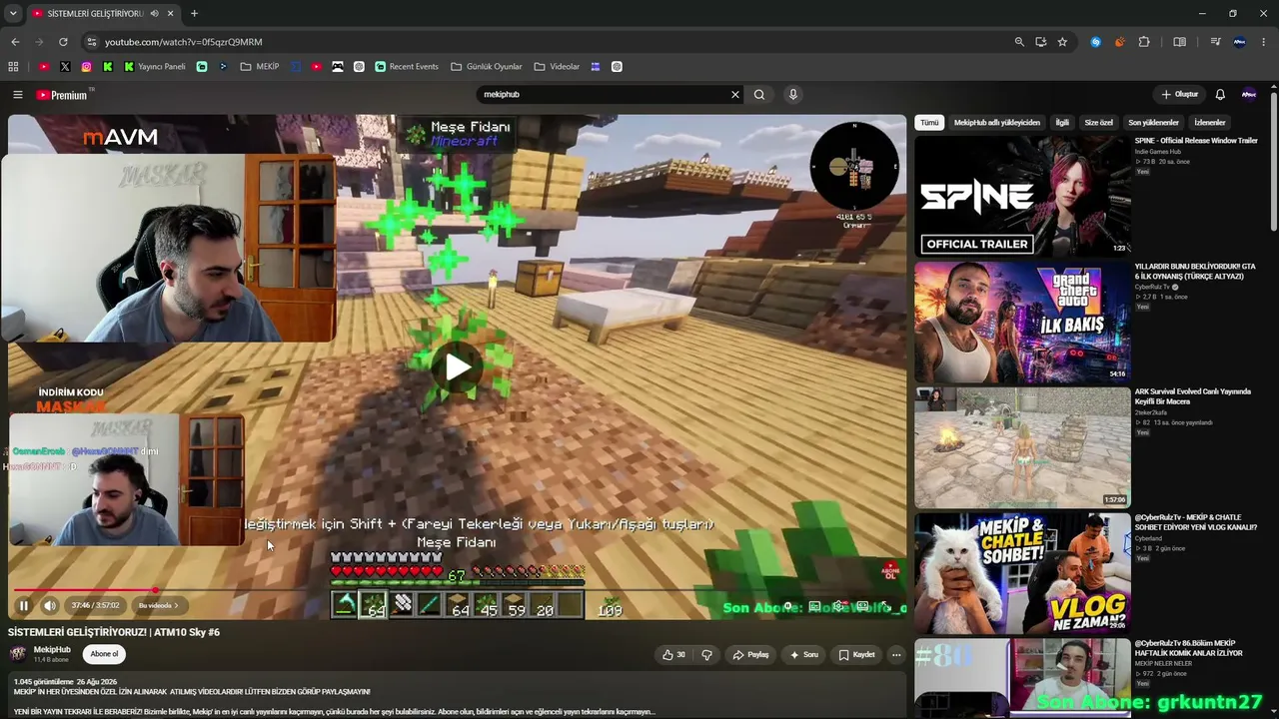
Task: Dislike the video
Action: (706, 655)
